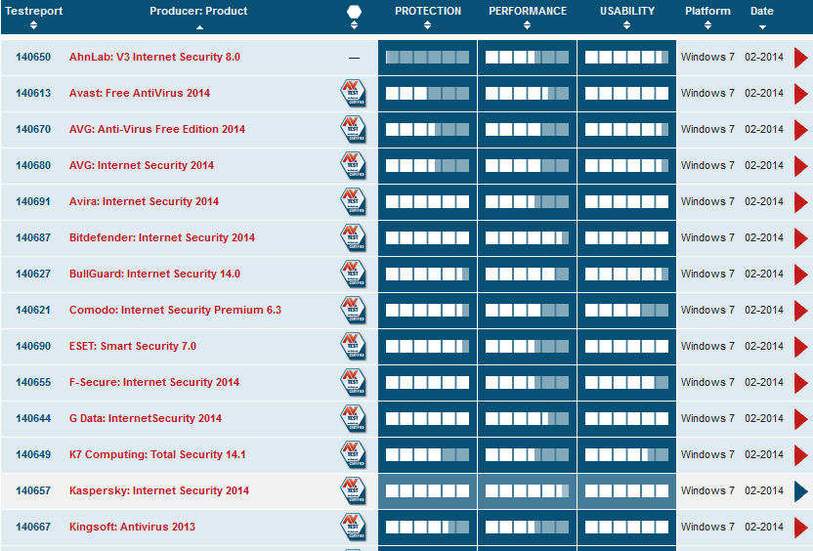Sort by certification hexagon column
Screen dimensions: 813x551
click(354, 24)
